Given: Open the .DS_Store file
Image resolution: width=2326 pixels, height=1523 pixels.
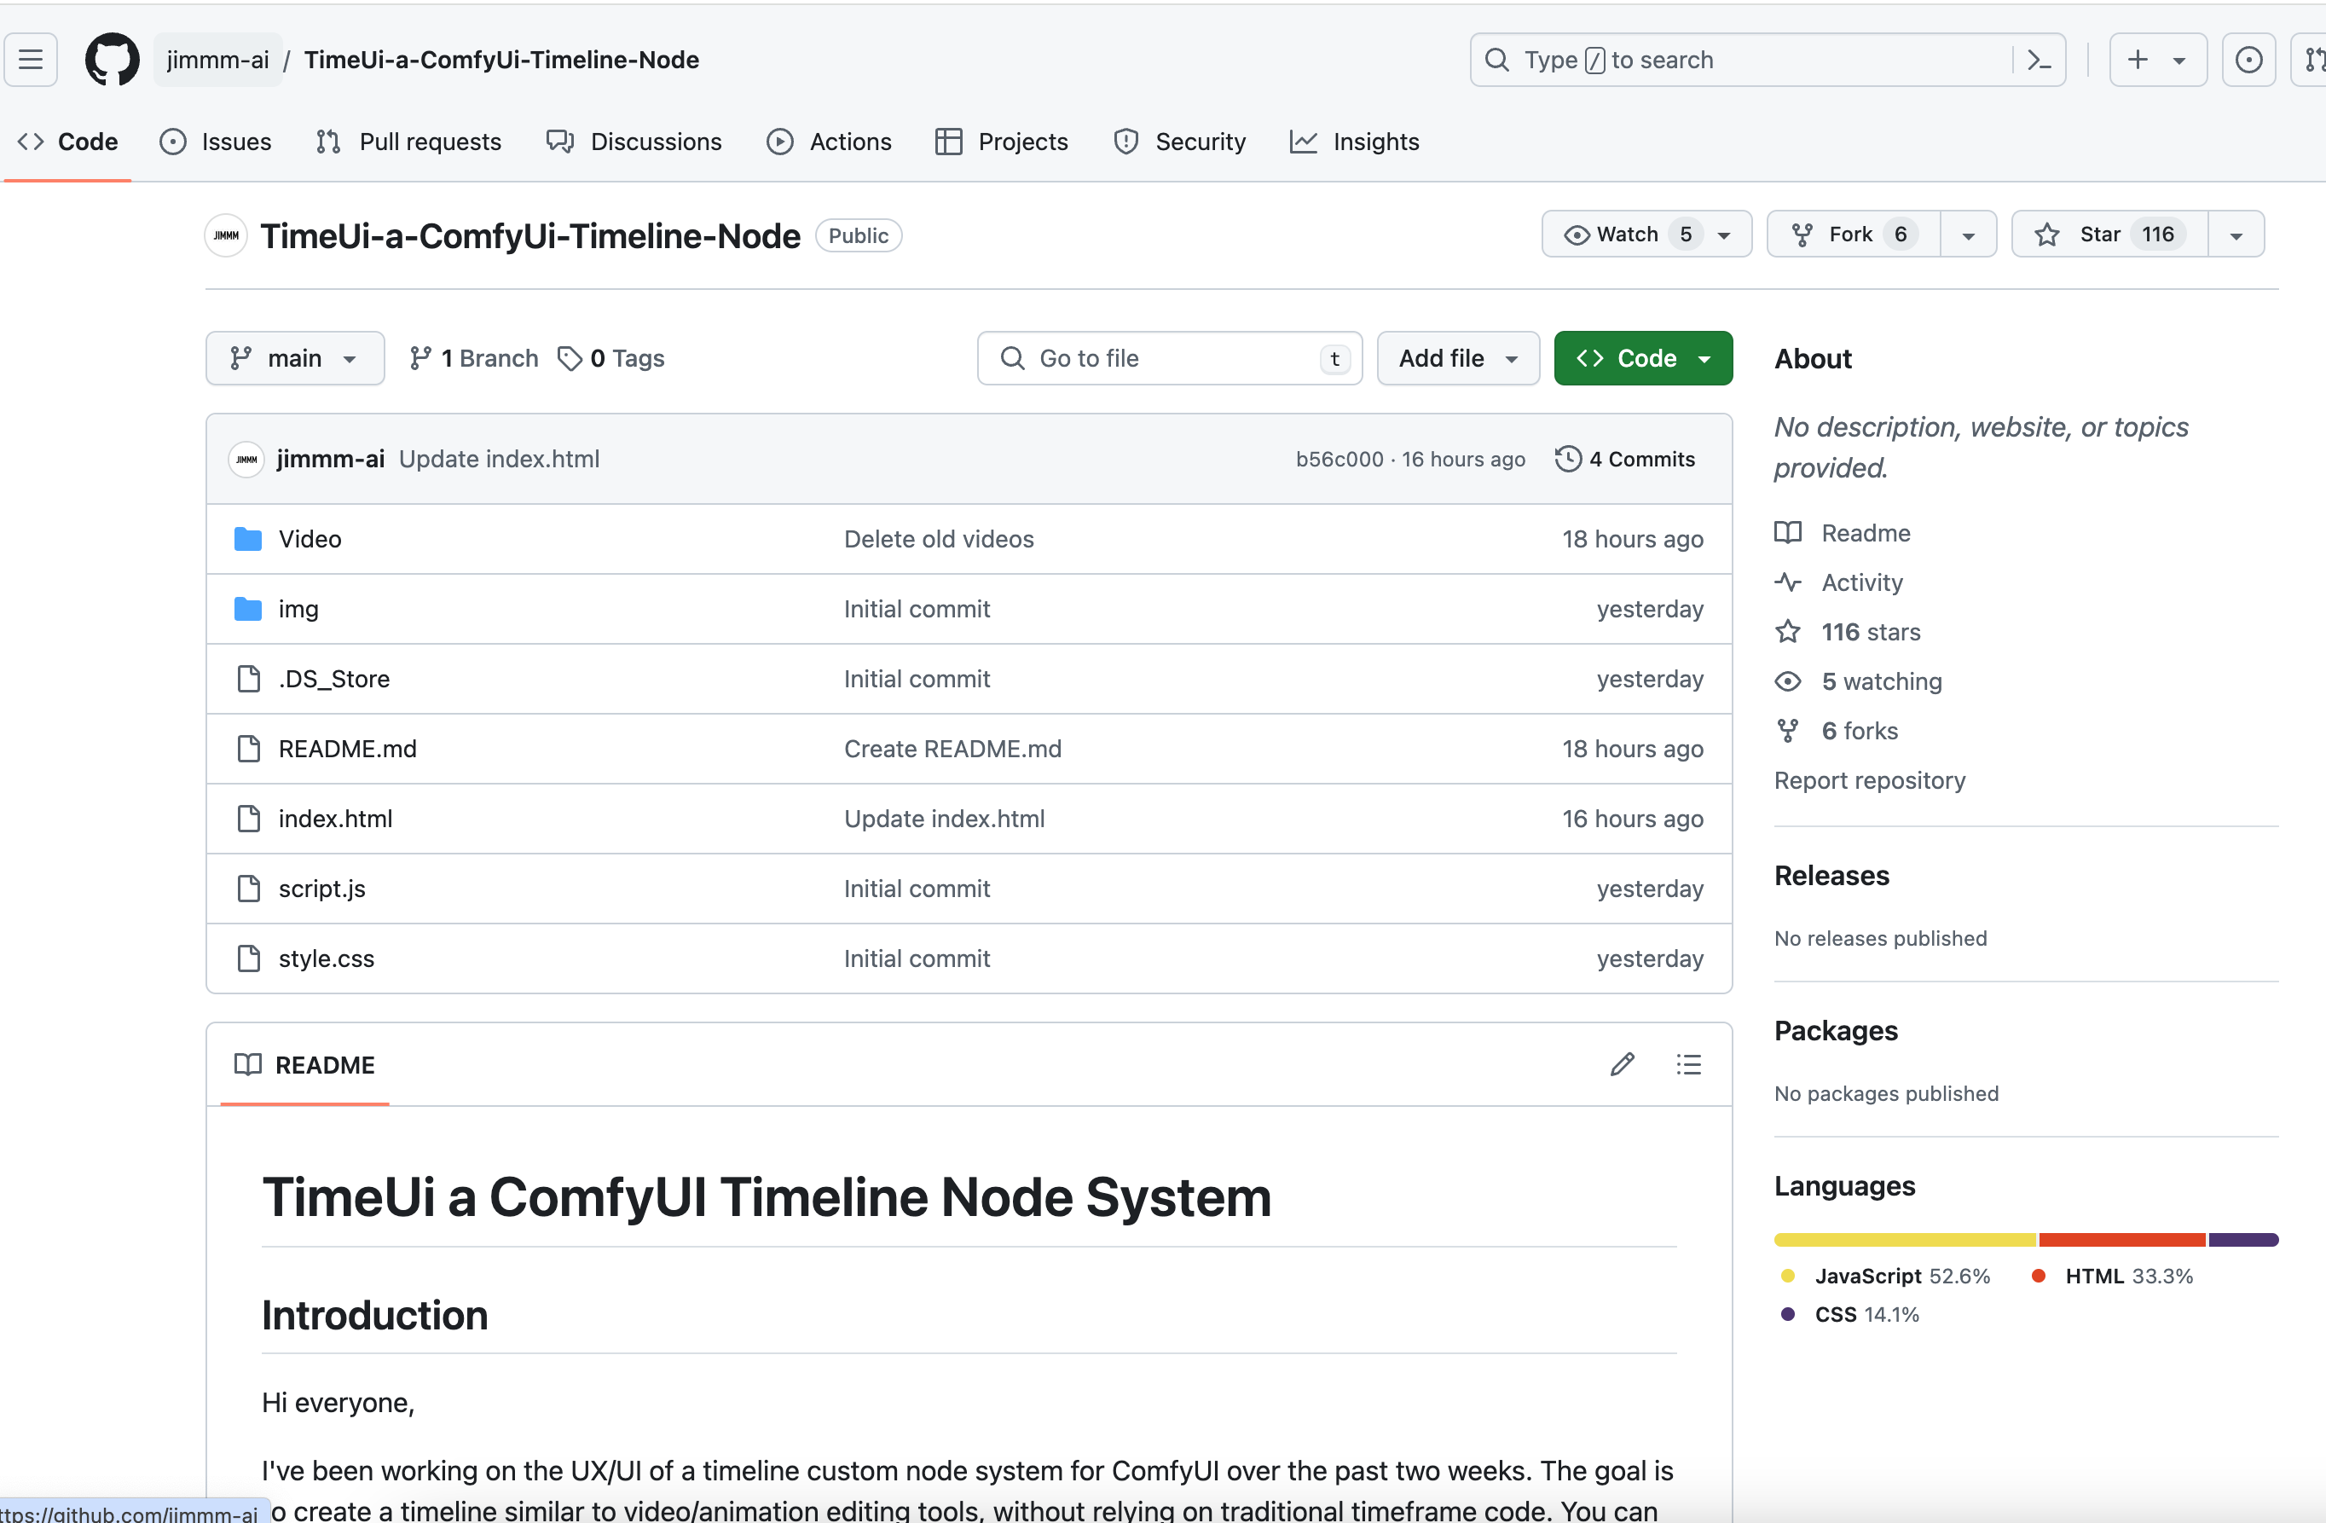Looking at the screenshot, I should pos(333,679).
